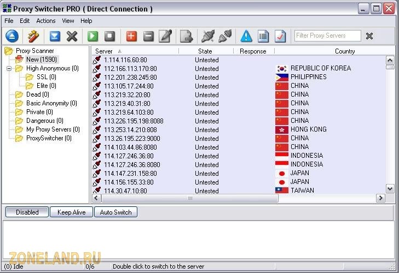This screenshot has height=273, width=399.
Task: Click the Taiwan flag icon
Action: click(282, 191)
